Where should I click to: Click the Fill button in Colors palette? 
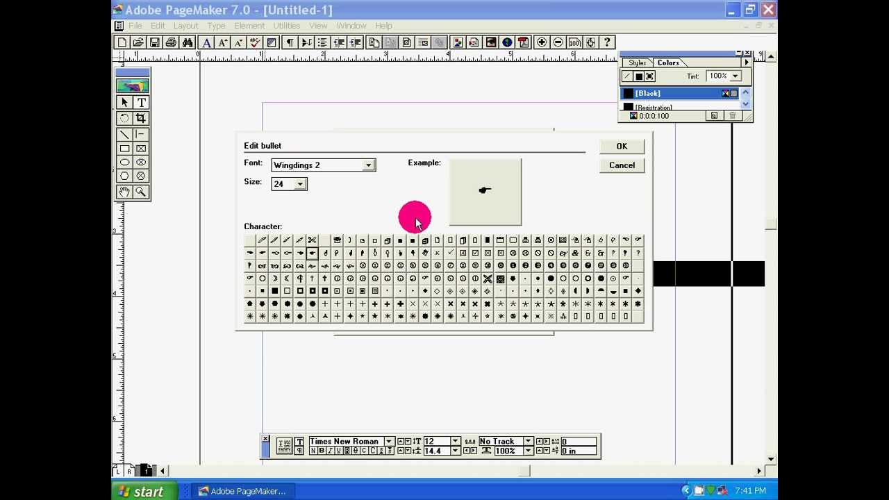pos(639,76)
